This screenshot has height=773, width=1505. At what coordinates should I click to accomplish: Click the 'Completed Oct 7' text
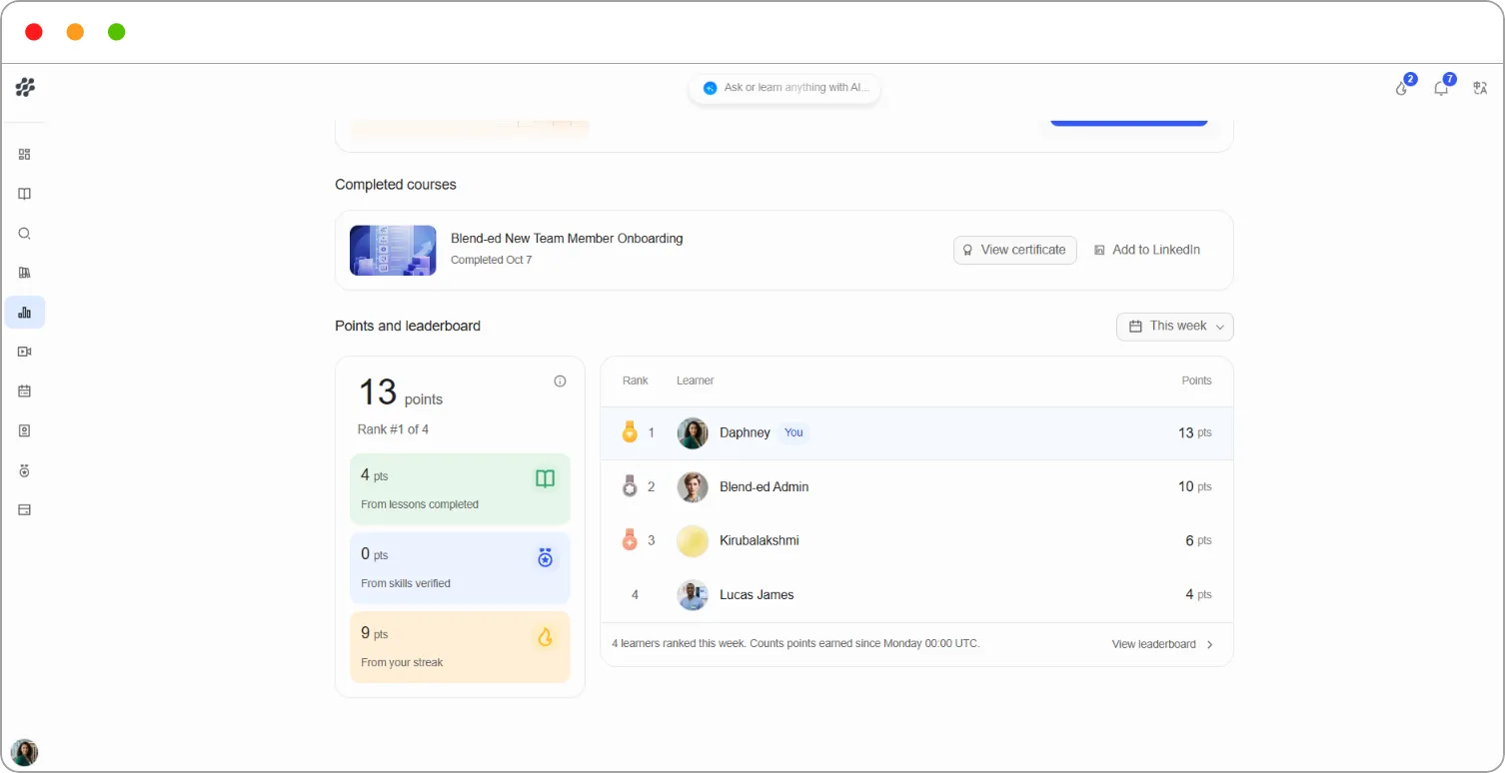pos(491,260)
